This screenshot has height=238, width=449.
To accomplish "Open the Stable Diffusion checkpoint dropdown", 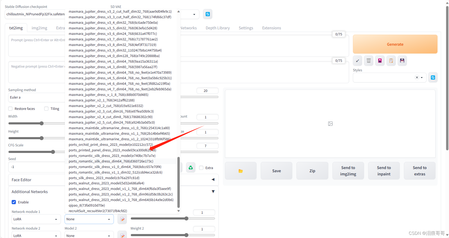I will click(35, 14).
